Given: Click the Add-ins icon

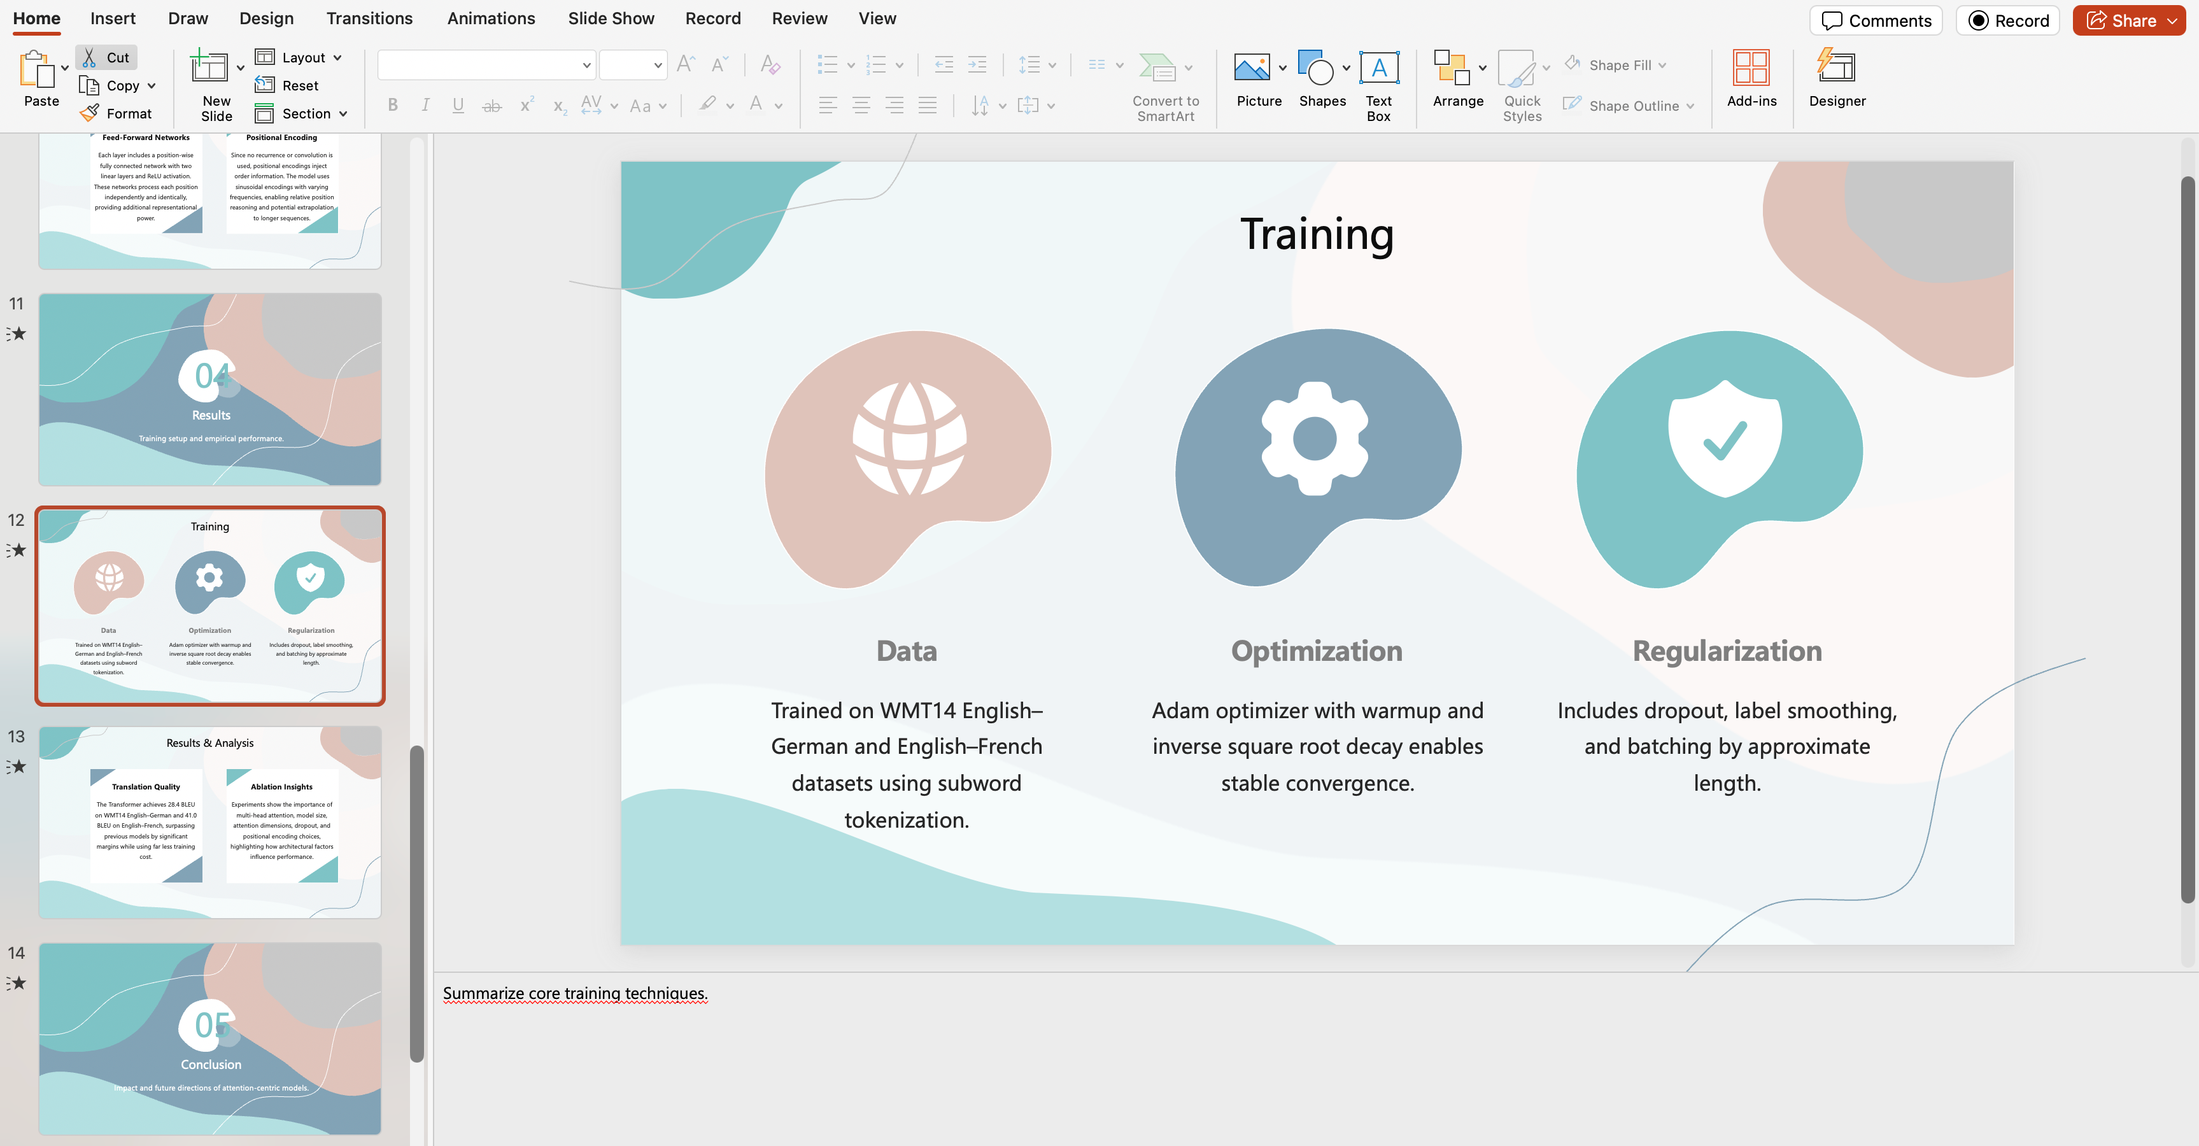Looking at the screenshot, I should [x=1751, y=68].
